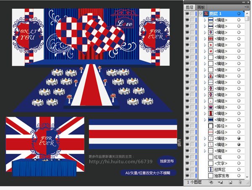The height and width of the screenshot is (190, 252).
Task: Click the red carpet runway group thumbnail
Action: (x=211, y=76)
